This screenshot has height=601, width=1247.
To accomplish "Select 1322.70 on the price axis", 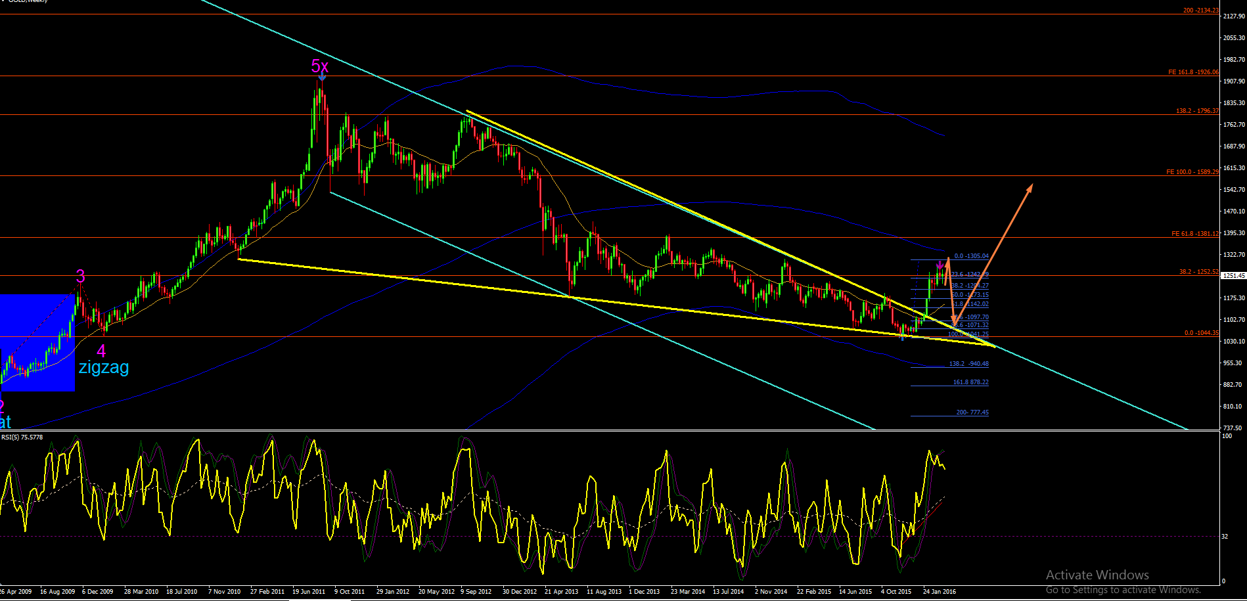I will click(x=1233, y=255).
